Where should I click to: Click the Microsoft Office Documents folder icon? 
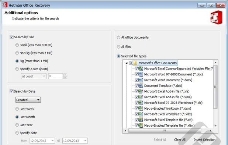click(135, 63)
